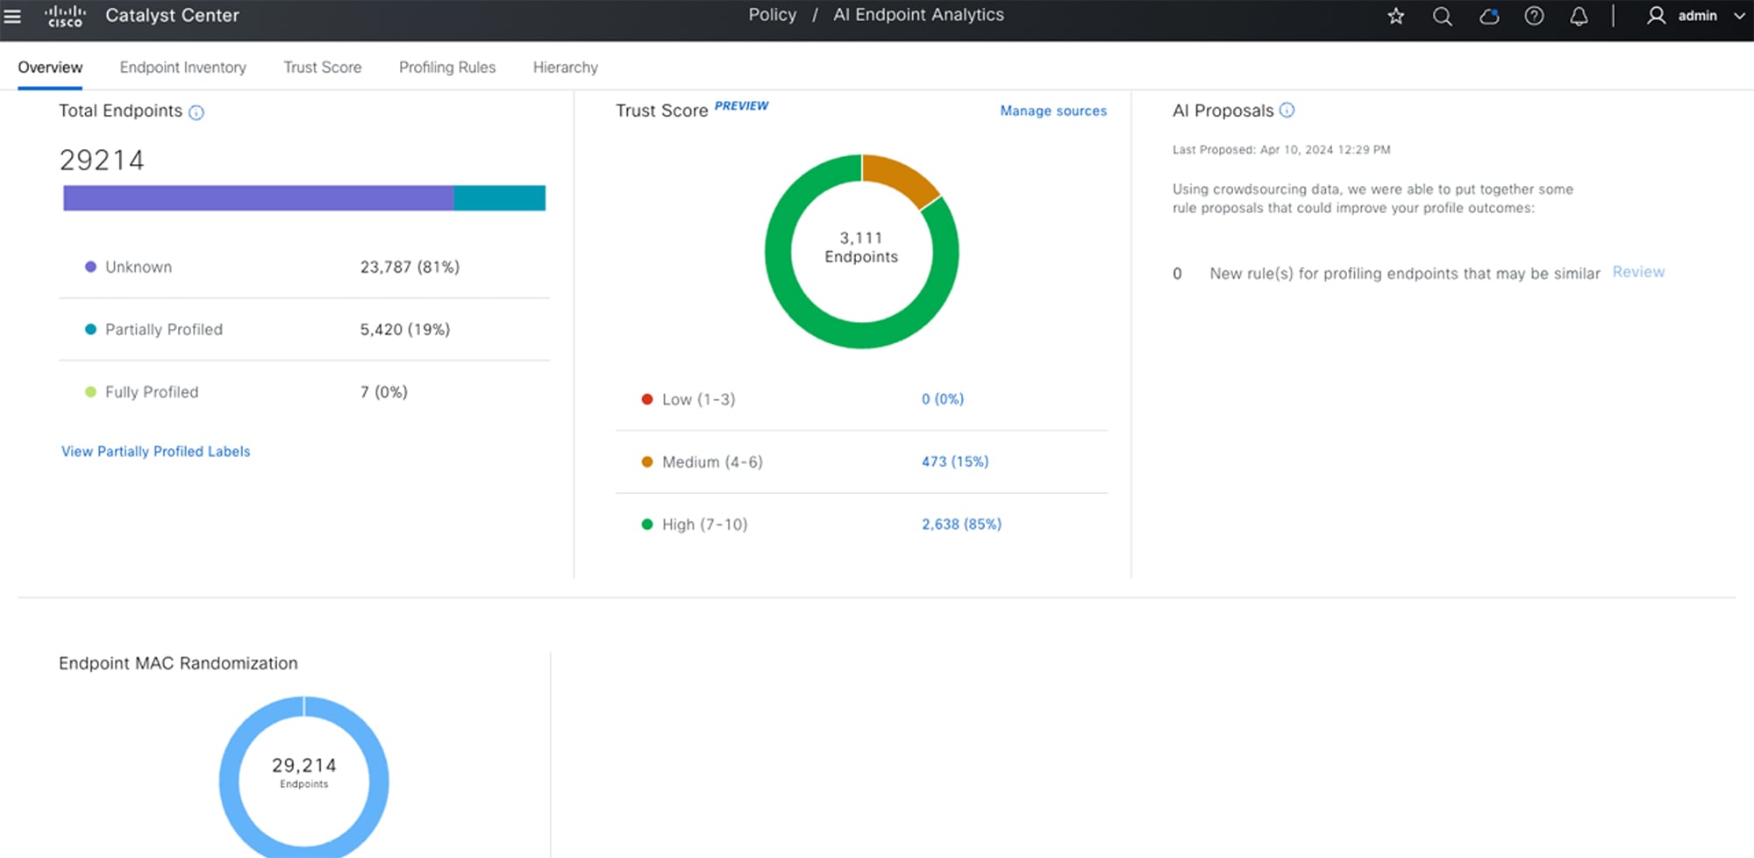Image resolution: width=1754 pixels, height=858 pixels.
Task: Click the High (7-10) green dot
Action: [647, 524]
